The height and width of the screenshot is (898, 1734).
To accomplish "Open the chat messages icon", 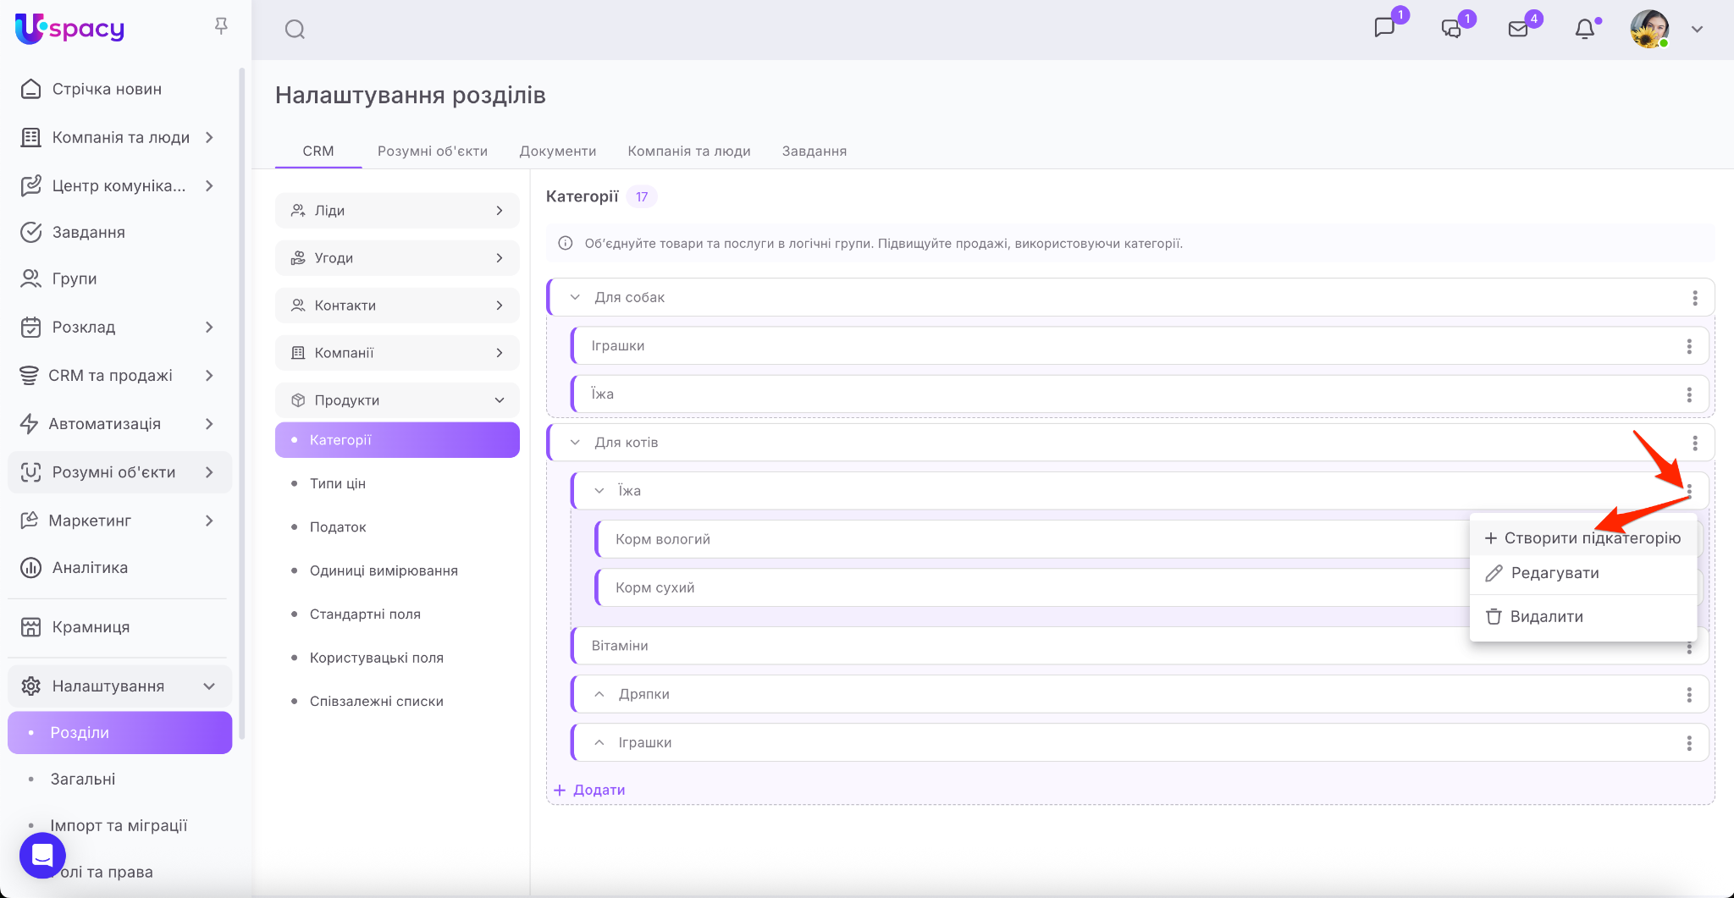I will click(x=1384, y=28).
